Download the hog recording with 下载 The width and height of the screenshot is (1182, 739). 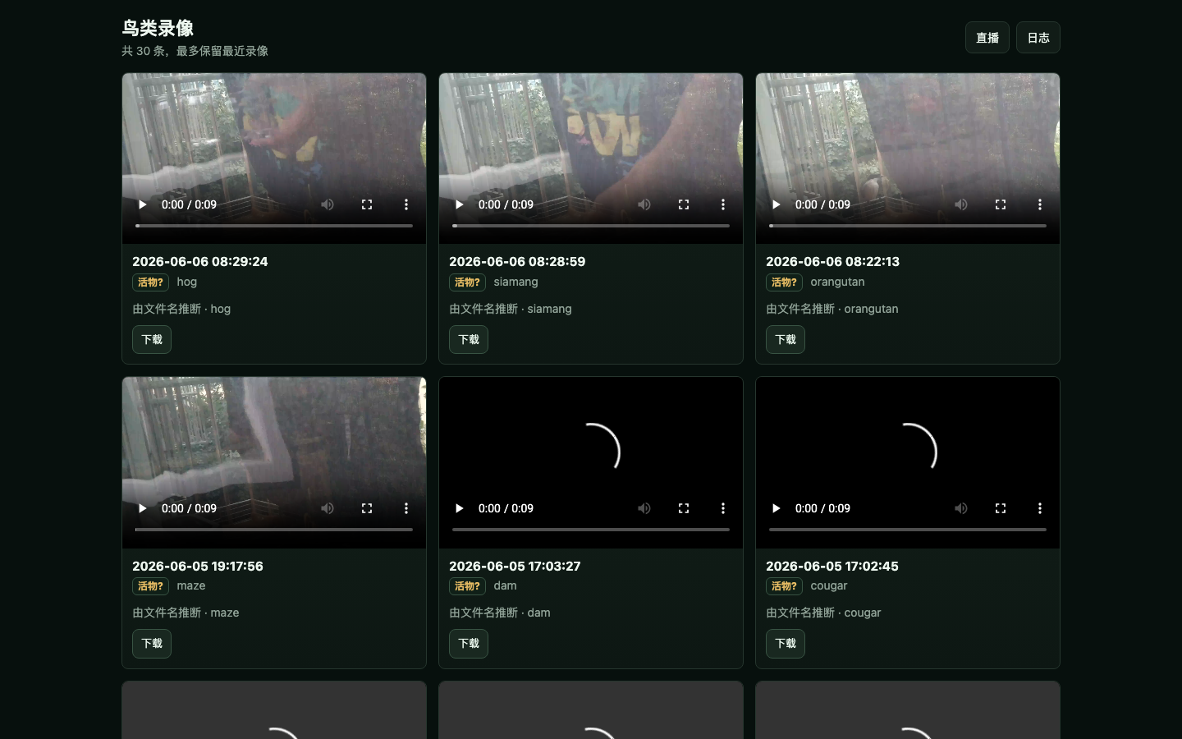coord(152,339)
